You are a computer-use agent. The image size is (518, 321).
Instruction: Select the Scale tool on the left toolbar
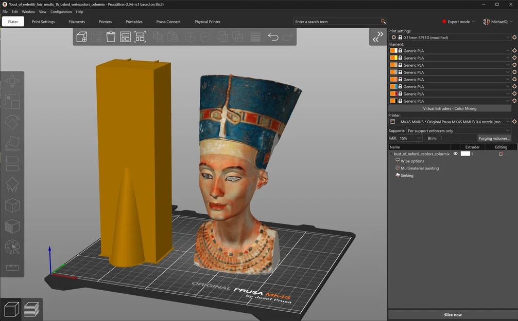click(12, 102)
